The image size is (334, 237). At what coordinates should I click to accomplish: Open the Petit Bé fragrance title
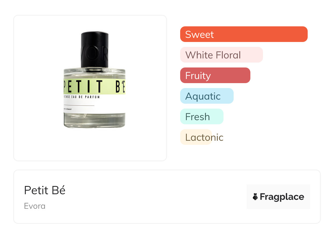tap(45, 190)
